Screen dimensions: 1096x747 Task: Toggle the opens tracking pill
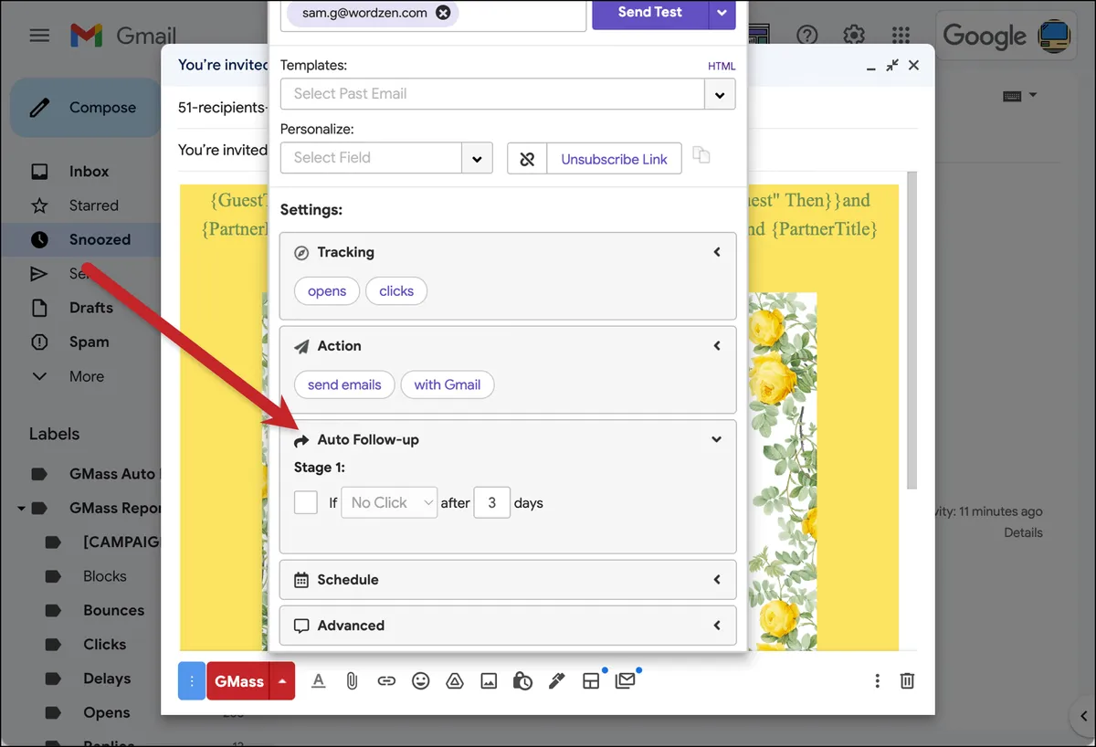click(327, 291)
